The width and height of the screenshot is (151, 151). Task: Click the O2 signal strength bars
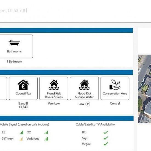click(46, 132)
